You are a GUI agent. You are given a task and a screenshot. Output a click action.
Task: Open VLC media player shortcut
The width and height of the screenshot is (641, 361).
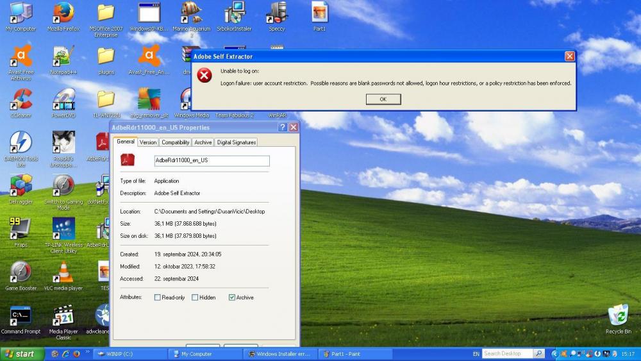(63, 273)
